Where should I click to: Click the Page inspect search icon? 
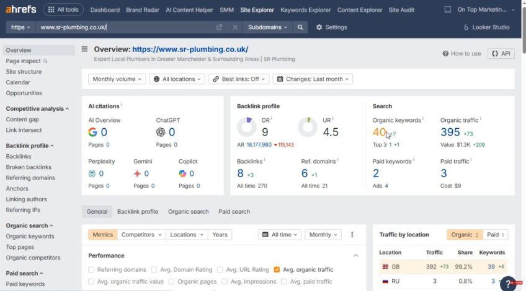(45, 61)
